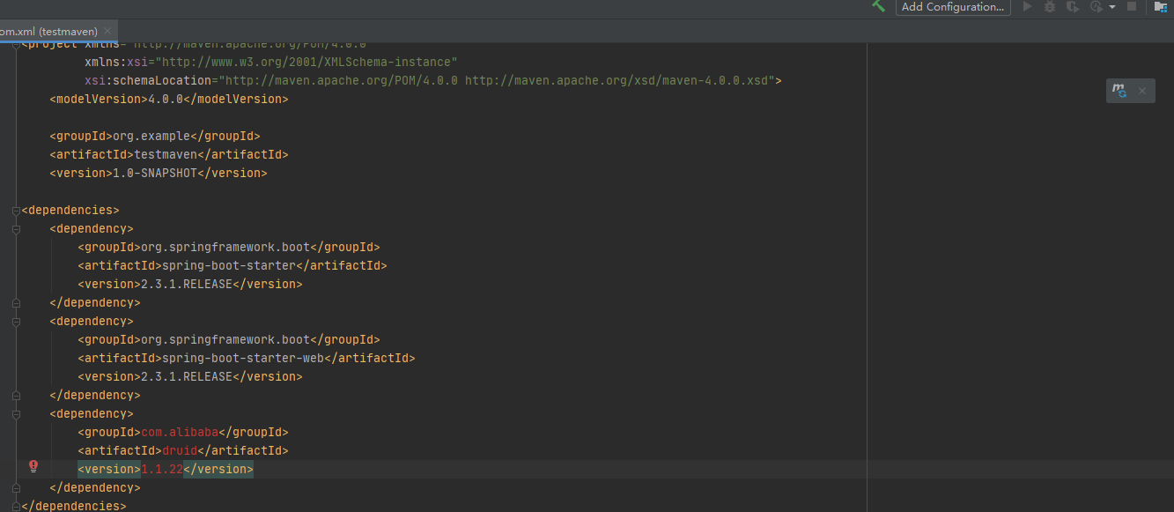The width and height of the screenshot is (1174, 512).
Task: Click 2.3.1.RELEASE under spring-boot-starter-web
Action: tap(187, 376)
